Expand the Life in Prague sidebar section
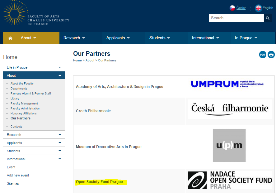 pos(34,67)
